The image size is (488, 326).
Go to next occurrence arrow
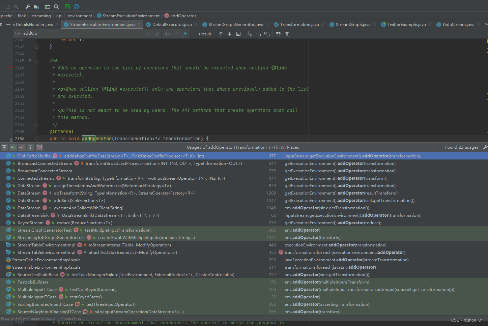230,34
